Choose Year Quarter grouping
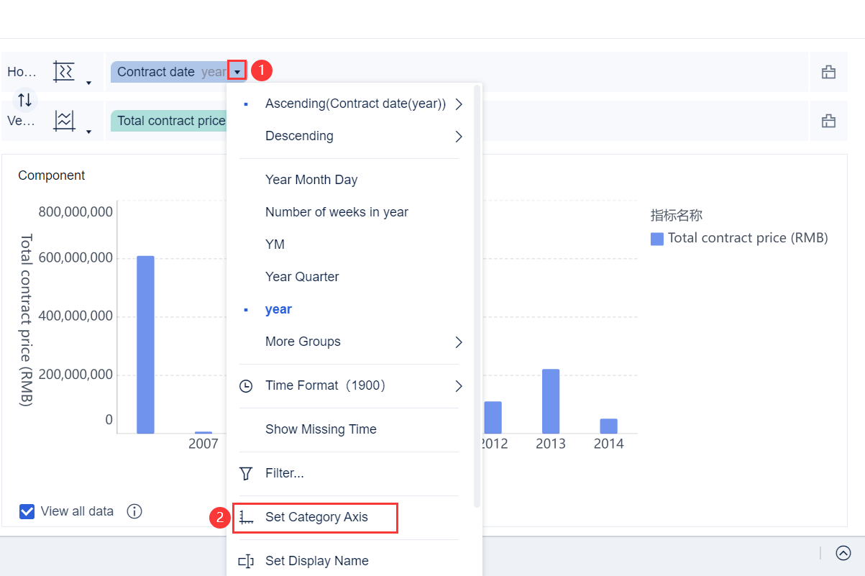 tap(302, 277)
